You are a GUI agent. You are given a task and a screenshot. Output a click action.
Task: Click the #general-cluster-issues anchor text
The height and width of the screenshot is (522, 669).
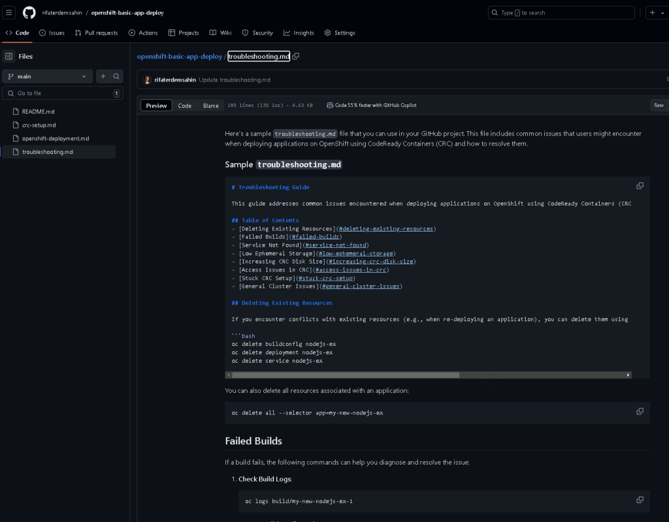pyautogui.click(x=361, y=286)
